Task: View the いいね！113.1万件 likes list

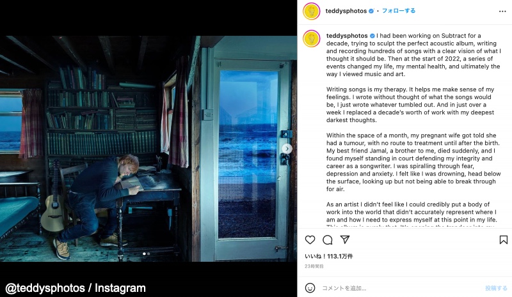Action: point(329,256)
